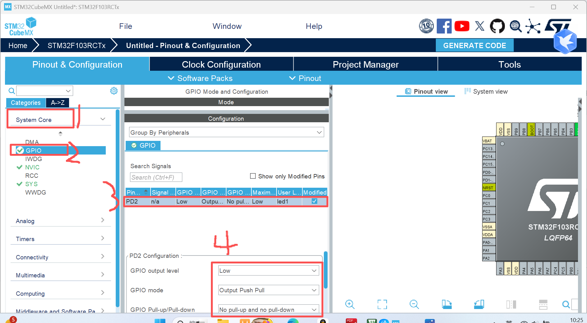The width and height of the screenshot is (587, 323).
Task: Click the MX application icon in title bar
Action: pyautogui.click(x=8, y=7)
